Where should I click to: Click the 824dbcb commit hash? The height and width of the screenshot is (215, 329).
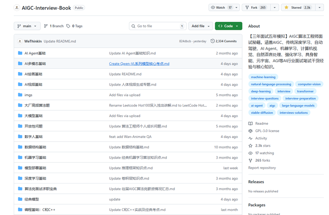click(x=185, y=41)
